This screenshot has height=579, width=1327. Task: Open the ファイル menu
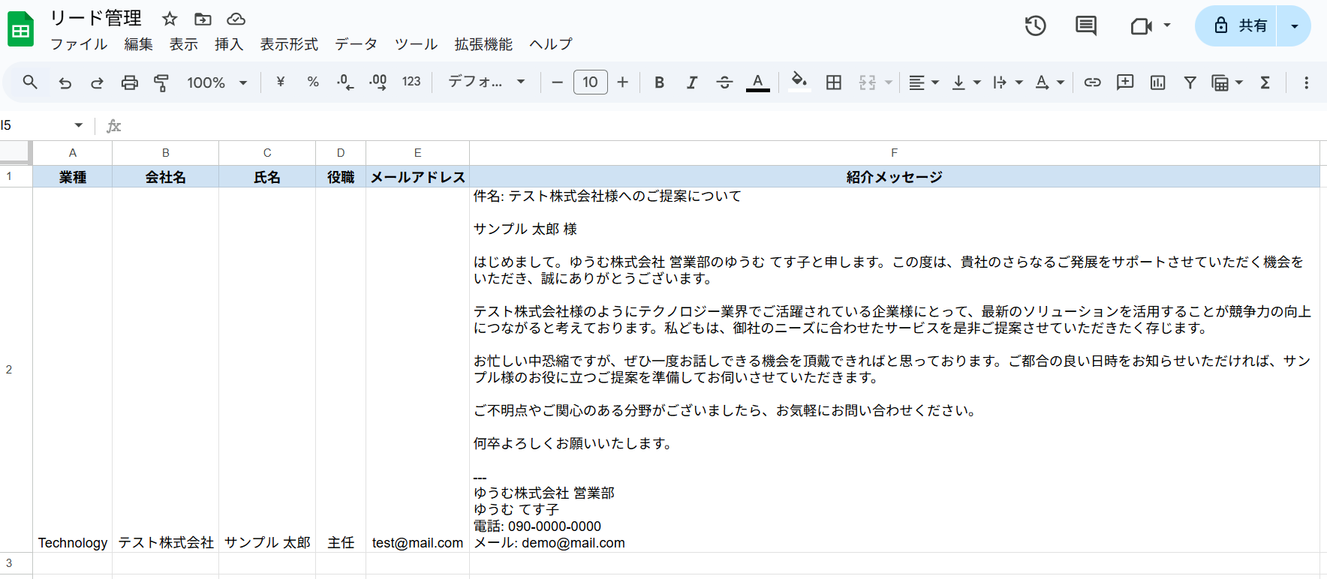coord(79,44)
